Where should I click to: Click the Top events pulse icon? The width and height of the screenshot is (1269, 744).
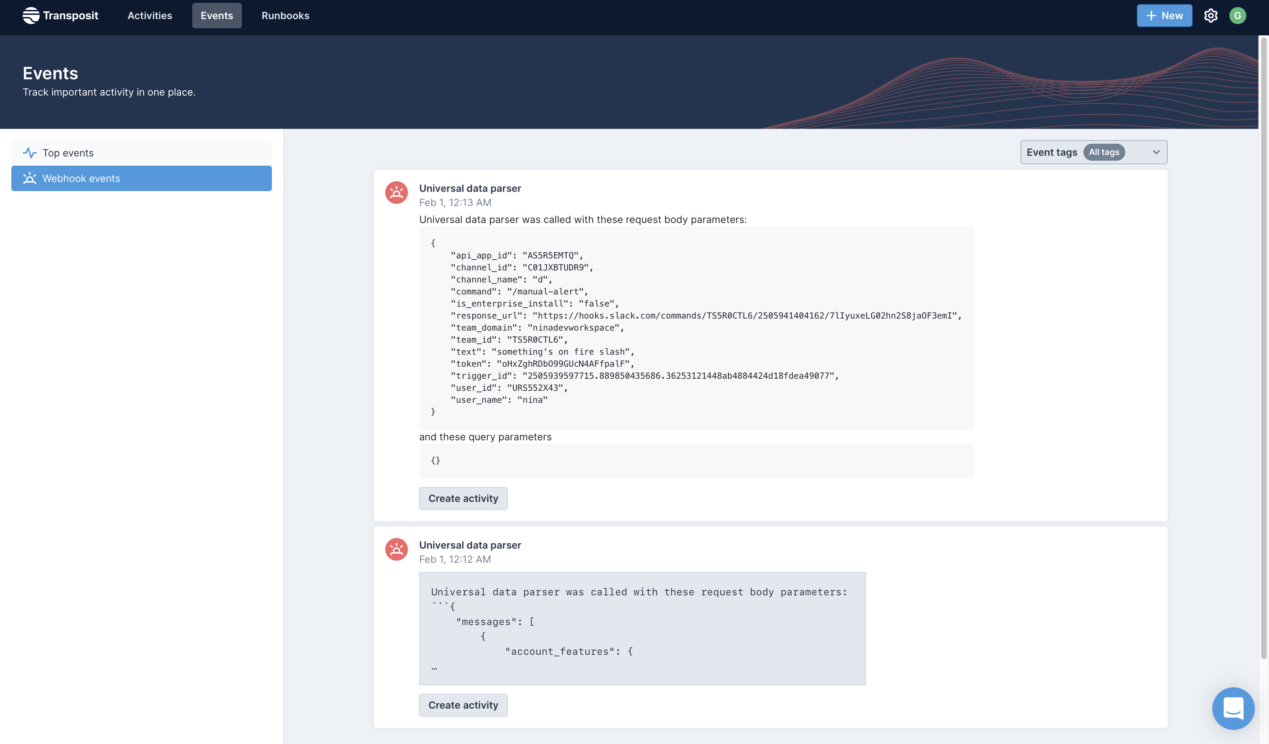click(30, 153)
